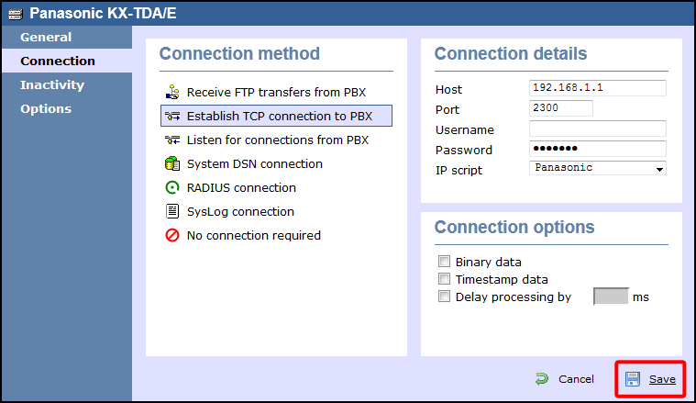Click the System DSN connection icon
696x403 pixels.
(x=171, y=164)
